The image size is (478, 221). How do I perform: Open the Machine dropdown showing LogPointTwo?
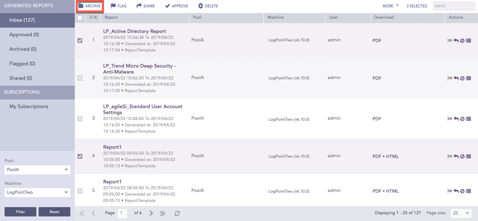(x=37, y=192)
